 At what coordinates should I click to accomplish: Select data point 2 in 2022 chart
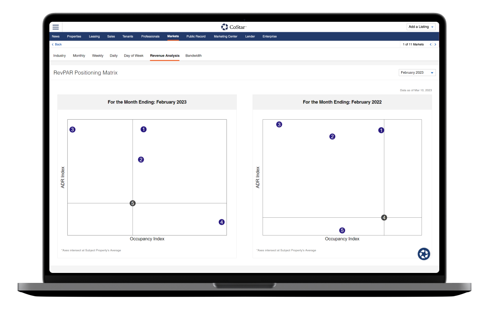[332, 136]
